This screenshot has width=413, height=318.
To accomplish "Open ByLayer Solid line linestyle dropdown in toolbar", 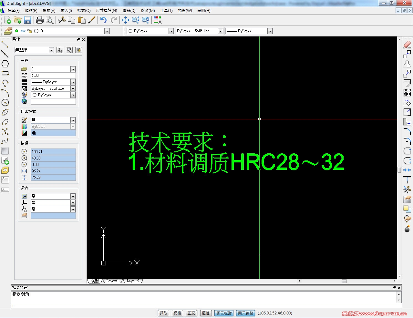I will pos(221,31).
